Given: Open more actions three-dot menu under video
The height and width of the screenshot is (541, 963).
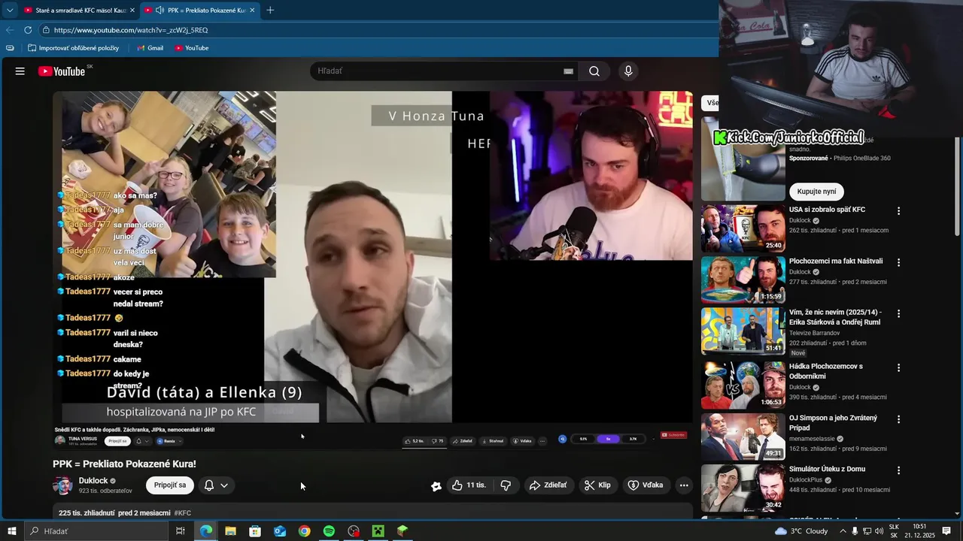Looking at the screenshot, I should click(684, 485).
